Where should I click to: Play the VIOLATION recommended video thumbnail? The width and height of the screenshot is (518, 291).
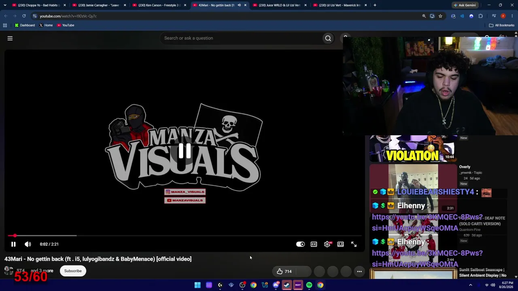[412, 149]
